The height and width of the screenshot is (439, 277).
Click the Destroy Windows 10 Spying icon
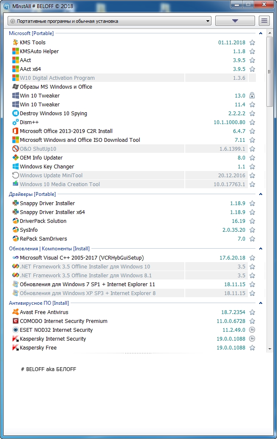coord(16,114)
